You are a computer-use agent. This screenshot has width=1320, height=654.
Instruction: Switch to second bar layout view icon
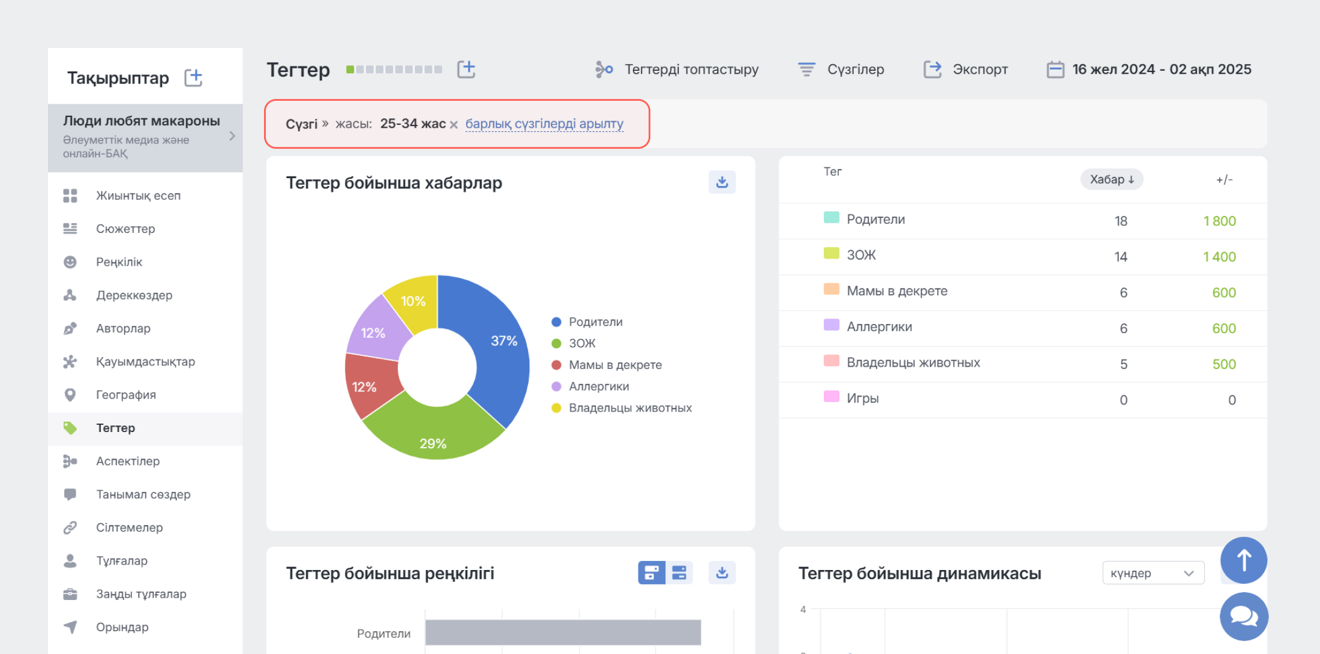[x=679, y=572]
